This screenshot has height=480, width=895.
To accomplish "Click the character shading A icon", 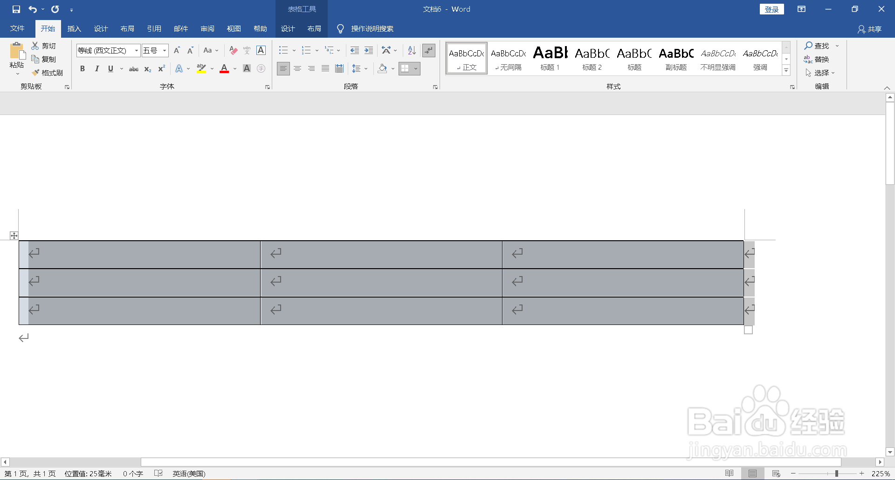I will click(247, 68).
